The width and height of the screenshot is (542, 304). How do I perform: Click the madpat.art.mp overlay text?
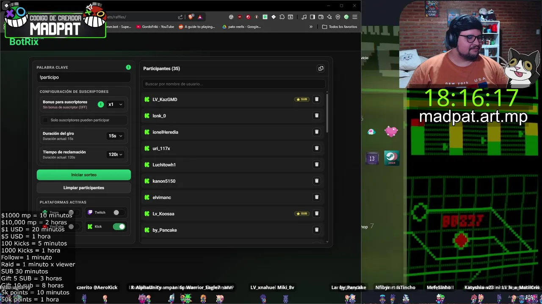tap(473, 117)
